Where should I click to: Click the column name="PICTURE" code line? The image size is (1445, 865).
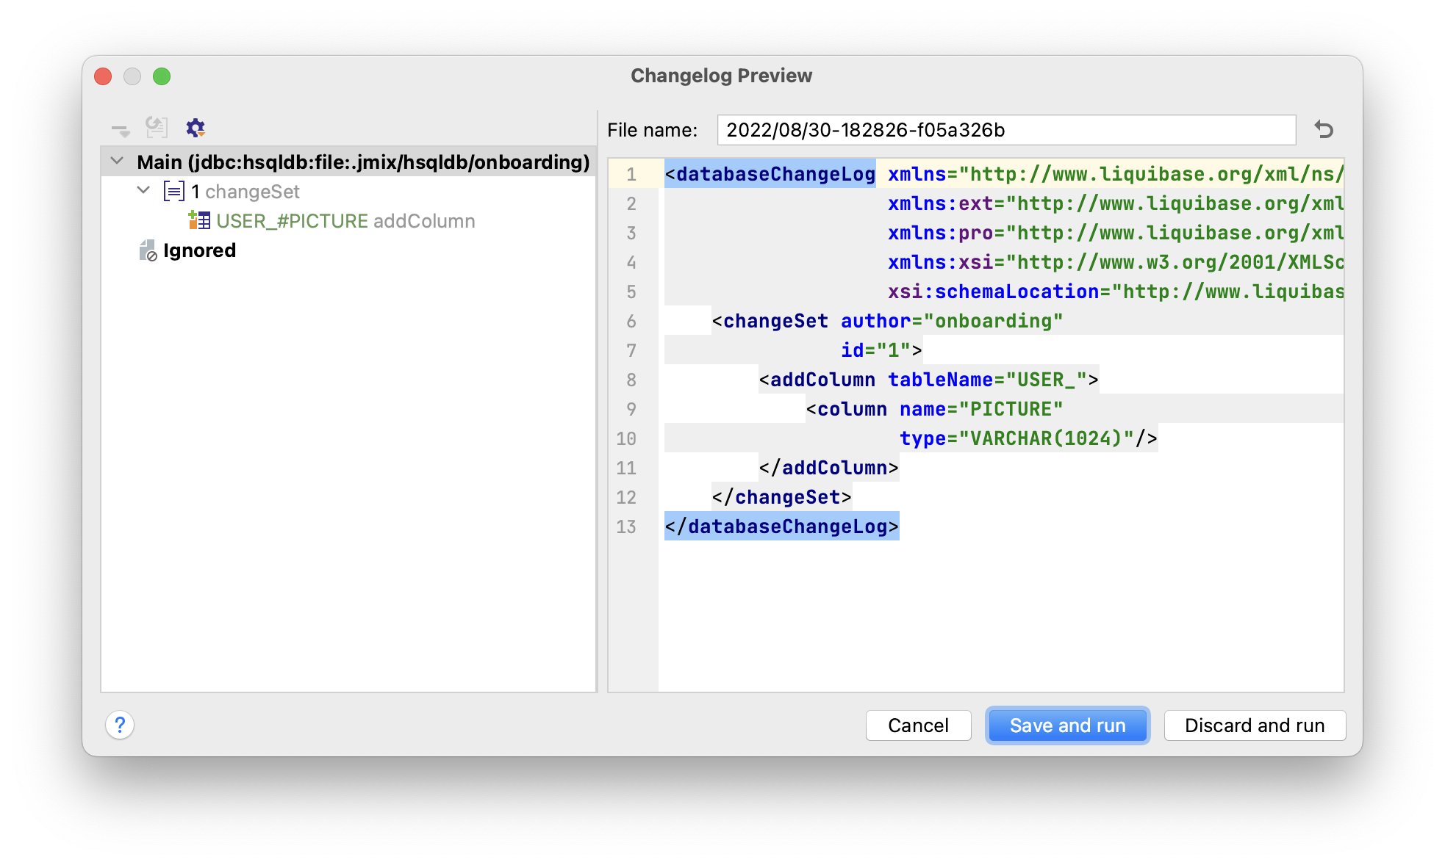tap(933, 409)
